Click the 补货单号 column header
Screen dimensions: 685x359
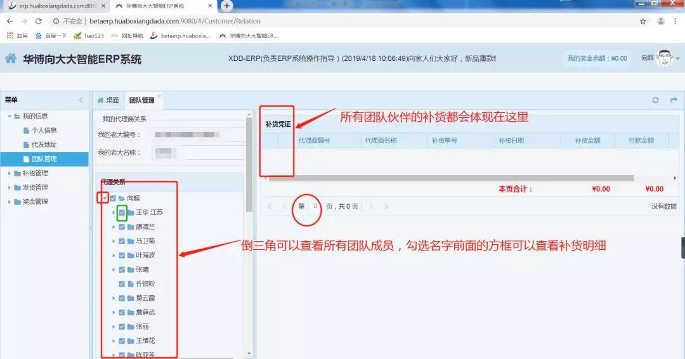(x=460, y=140)
